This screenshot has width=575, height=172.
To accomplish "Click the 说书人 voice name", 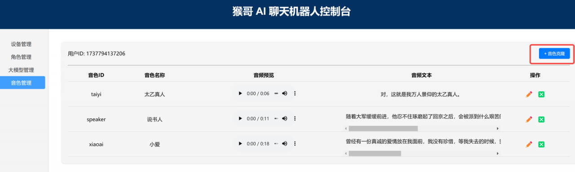I will coord(155,120).
